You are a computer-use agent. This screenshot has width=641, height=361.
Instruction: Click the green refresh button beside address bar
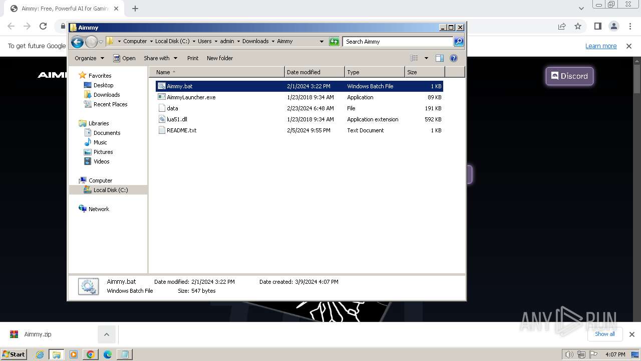(x=334, y=42)
